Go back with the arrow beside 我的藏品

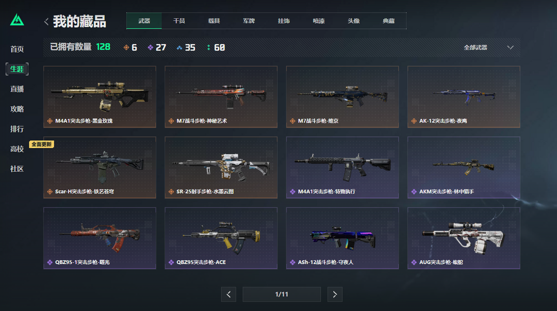coord(46,22)
